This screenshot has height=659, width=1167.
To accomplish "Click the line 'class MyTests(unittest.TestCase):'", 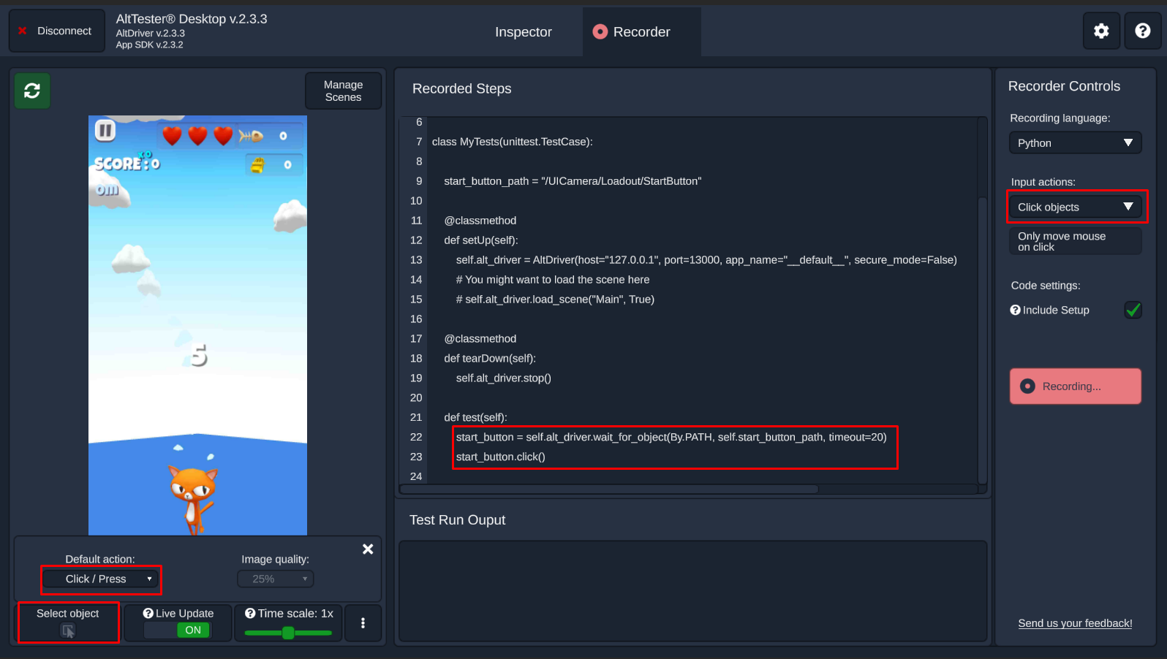I will [x=513, y=142].
